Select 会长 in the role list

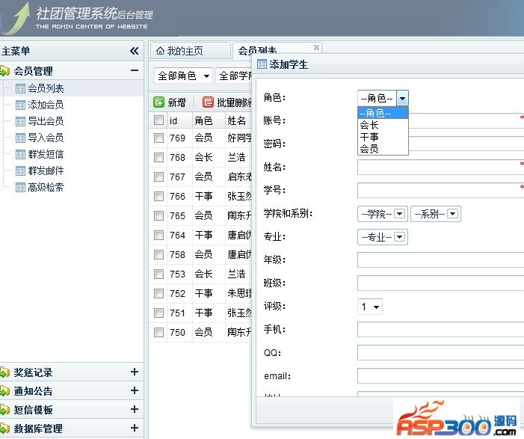[383, 125]
